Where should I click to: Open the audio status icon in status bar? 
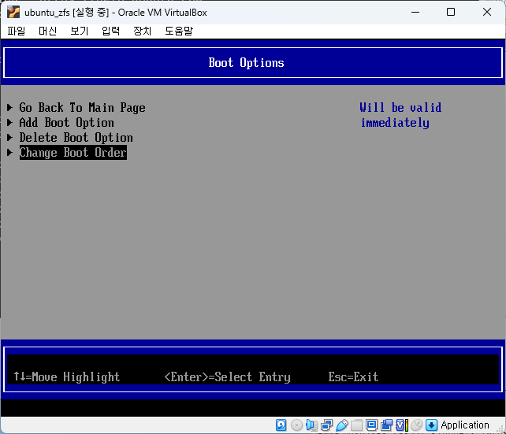pyautogui.click(x=311, y=425)
